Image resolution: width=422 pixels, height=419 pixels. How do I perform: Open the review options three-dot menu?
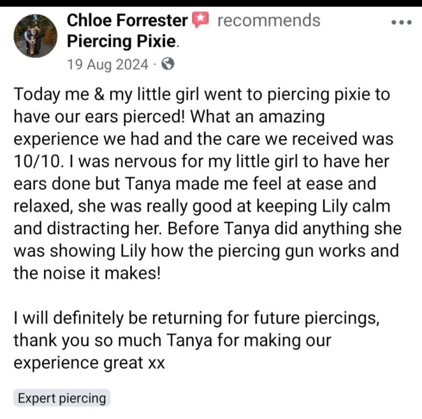click(401, 23)
